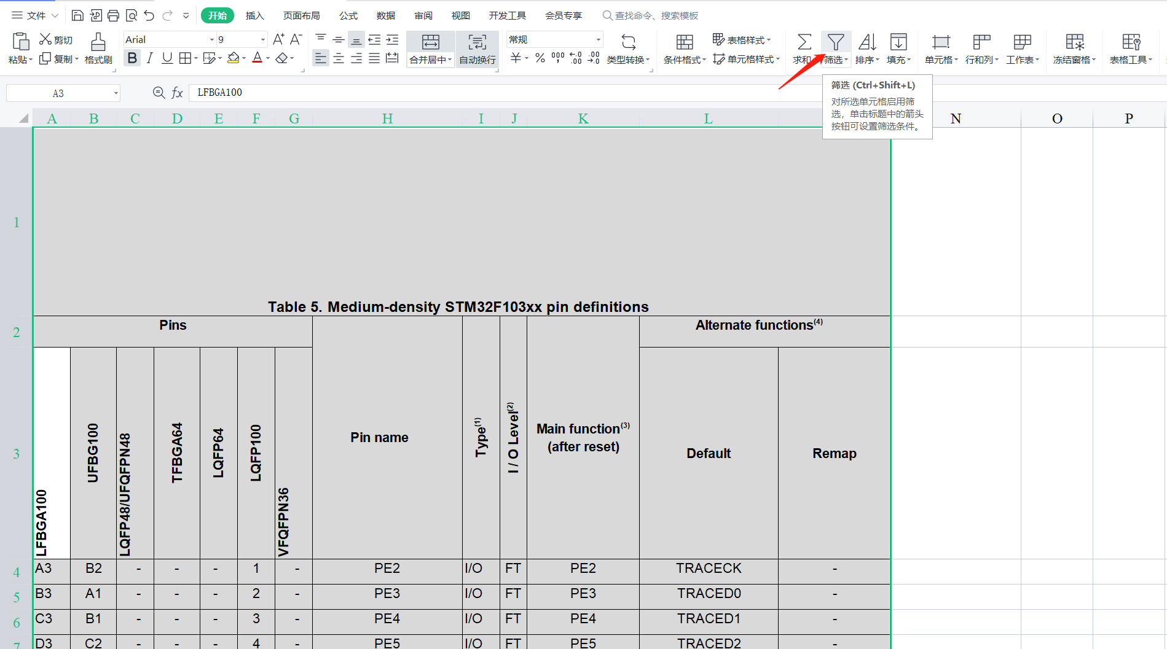Select column H header
Viewport: 1167px width, 649px height.
click(x=387, y=119)
